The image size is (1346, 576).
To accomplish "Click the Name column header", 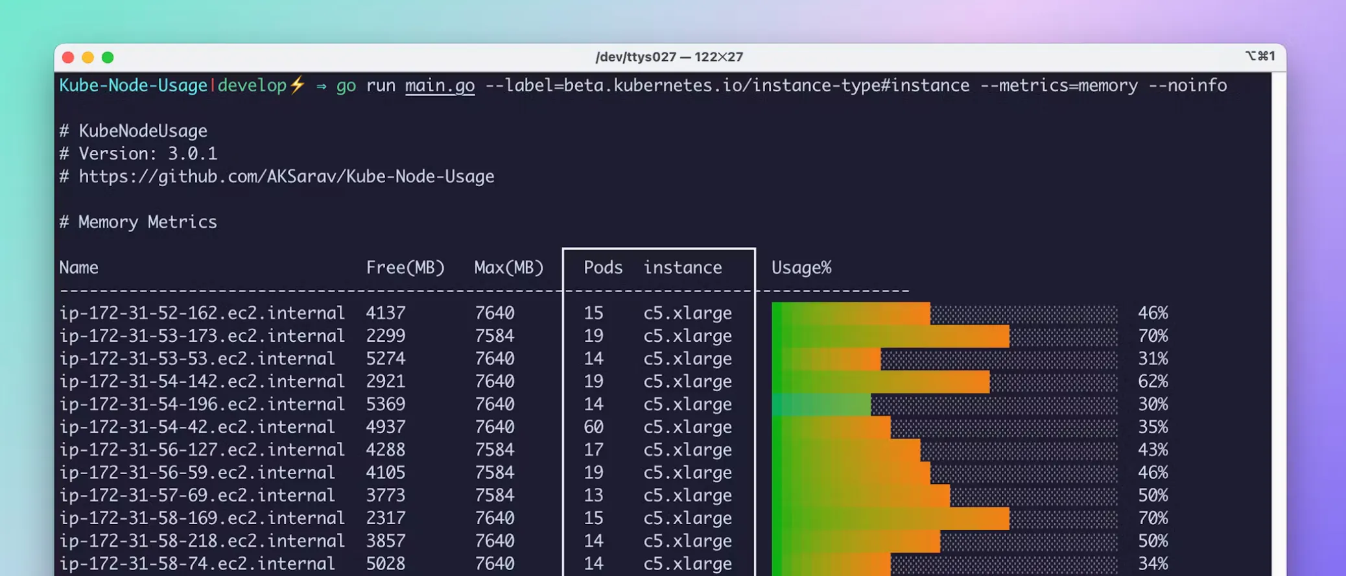I will 79,267.
